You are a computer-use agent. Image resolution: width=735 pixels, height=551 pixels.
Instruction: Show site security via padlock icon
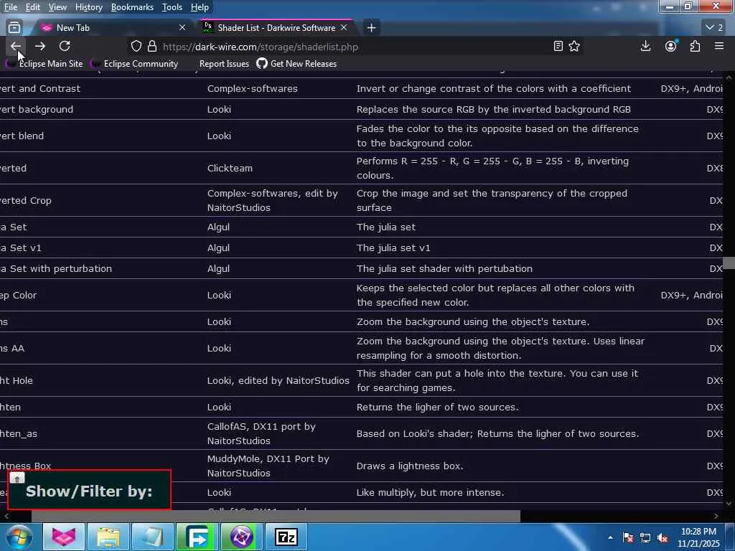[152, 47]
